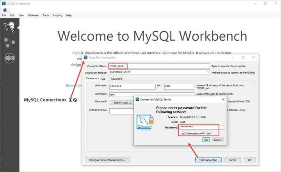Click the Test Connection button
The height and width of the screenshot is (172, 281).
208,160
